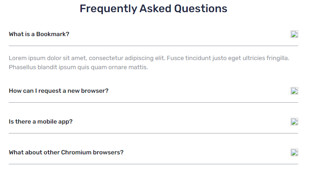The height and width of the screenshot is (173, 310).
Task: Click the divider below the Chromium browsers question
Action: 153,164
